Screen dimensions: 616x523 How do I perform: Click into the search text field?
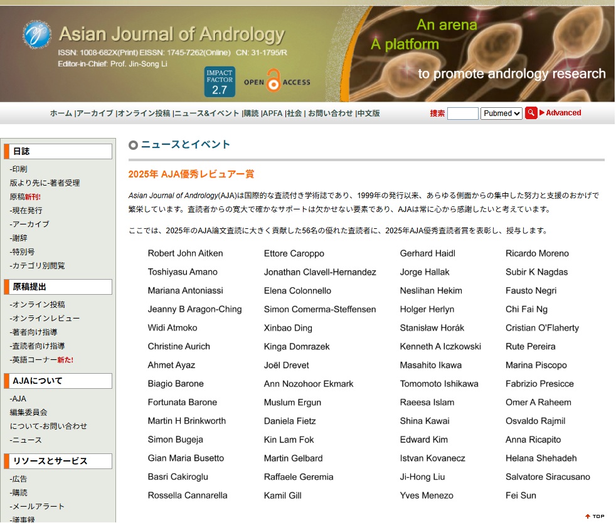[x=463, y=114]
